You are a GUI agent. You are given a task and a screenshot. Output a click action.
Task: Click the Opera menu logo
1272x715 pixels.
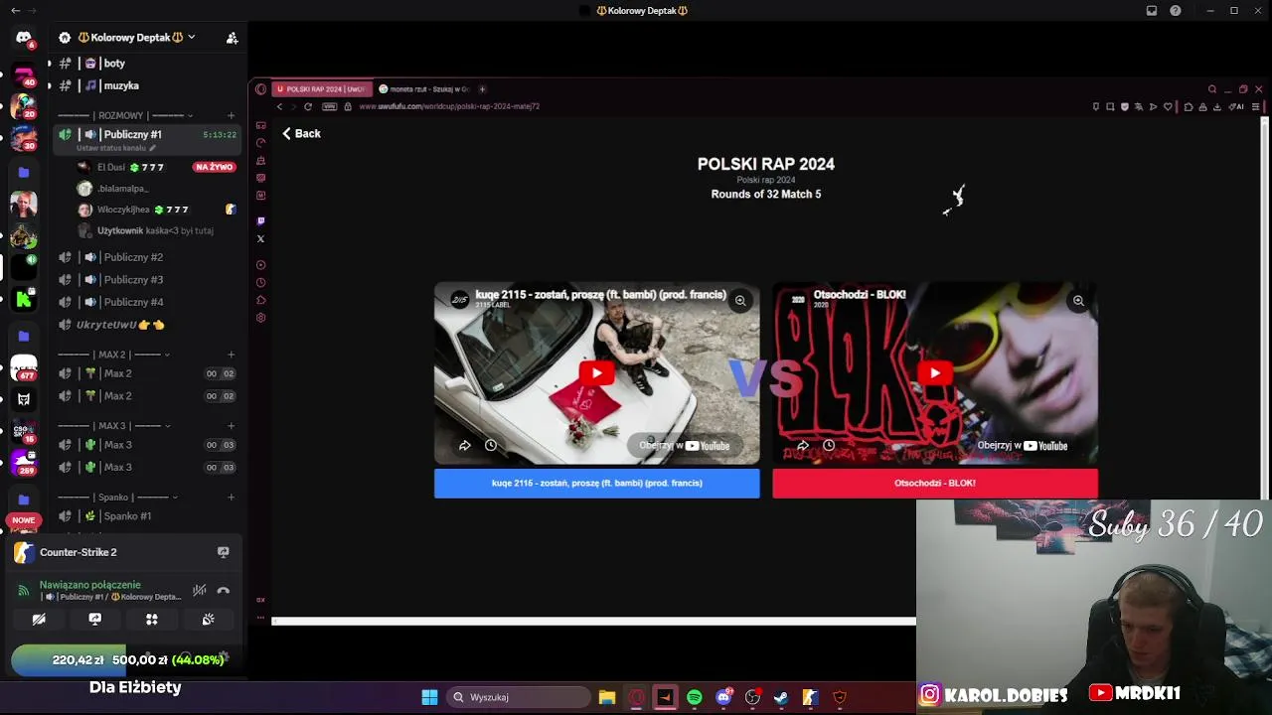pos(260,89)
